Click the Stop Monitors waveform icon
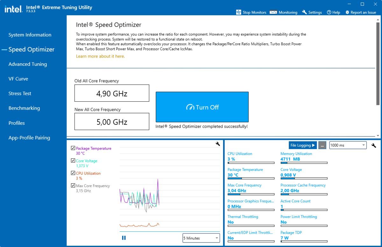This screenshot has width=382, height=247. pyautogui.click(x=238, y=12)
